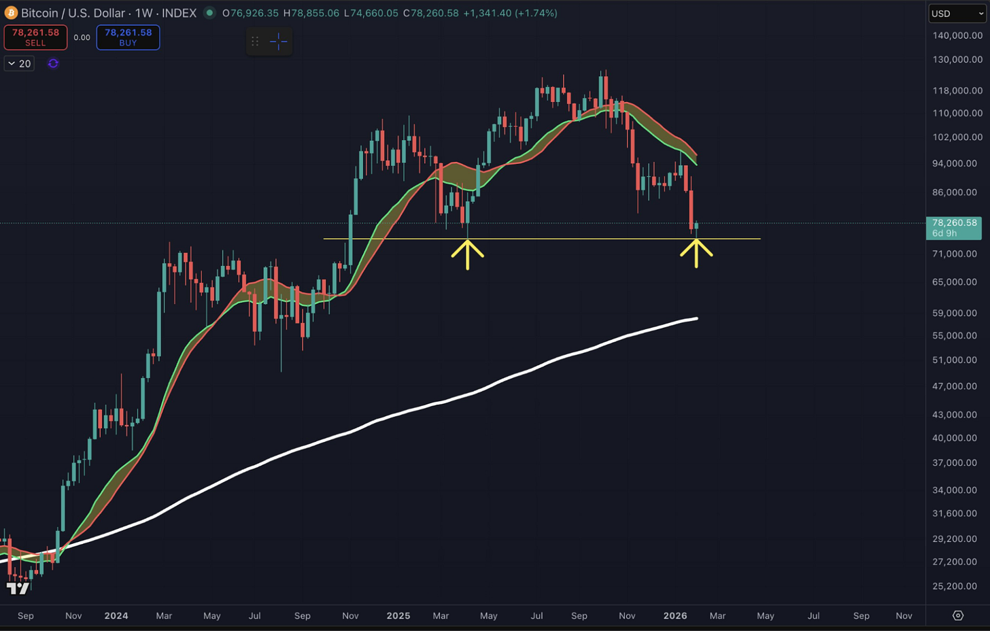Collapse the 20 indicators legend chevron
The width and height of the screenshot is (990, 631).
tap(12, 63)
